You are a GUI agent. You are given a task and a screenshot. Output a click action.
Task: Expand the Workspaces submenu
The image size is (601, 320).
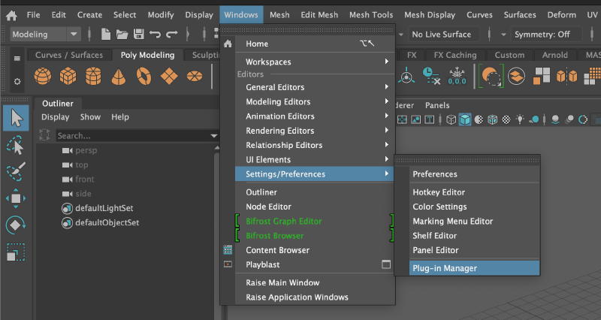tap(316, 62)
